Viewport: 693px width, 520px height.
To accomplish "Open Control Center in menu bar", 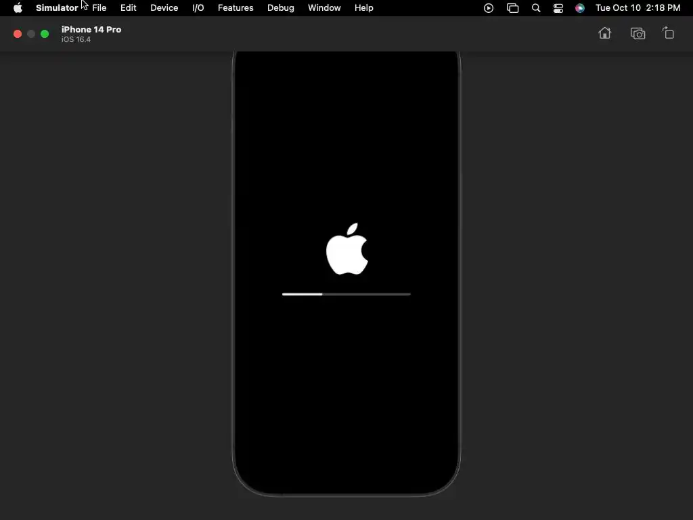I will [558, 8].
